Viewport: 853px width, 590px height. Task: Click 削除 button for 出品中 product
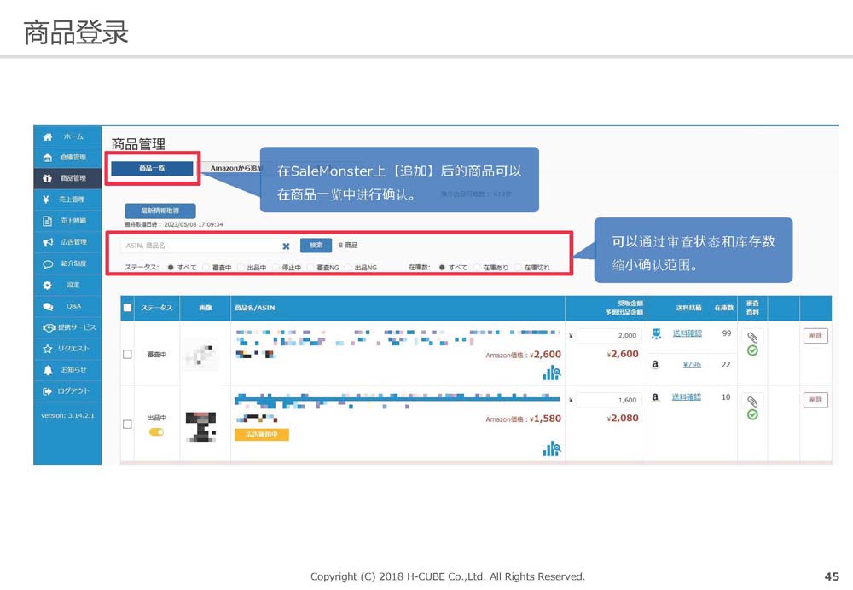(x=815, y=400)
